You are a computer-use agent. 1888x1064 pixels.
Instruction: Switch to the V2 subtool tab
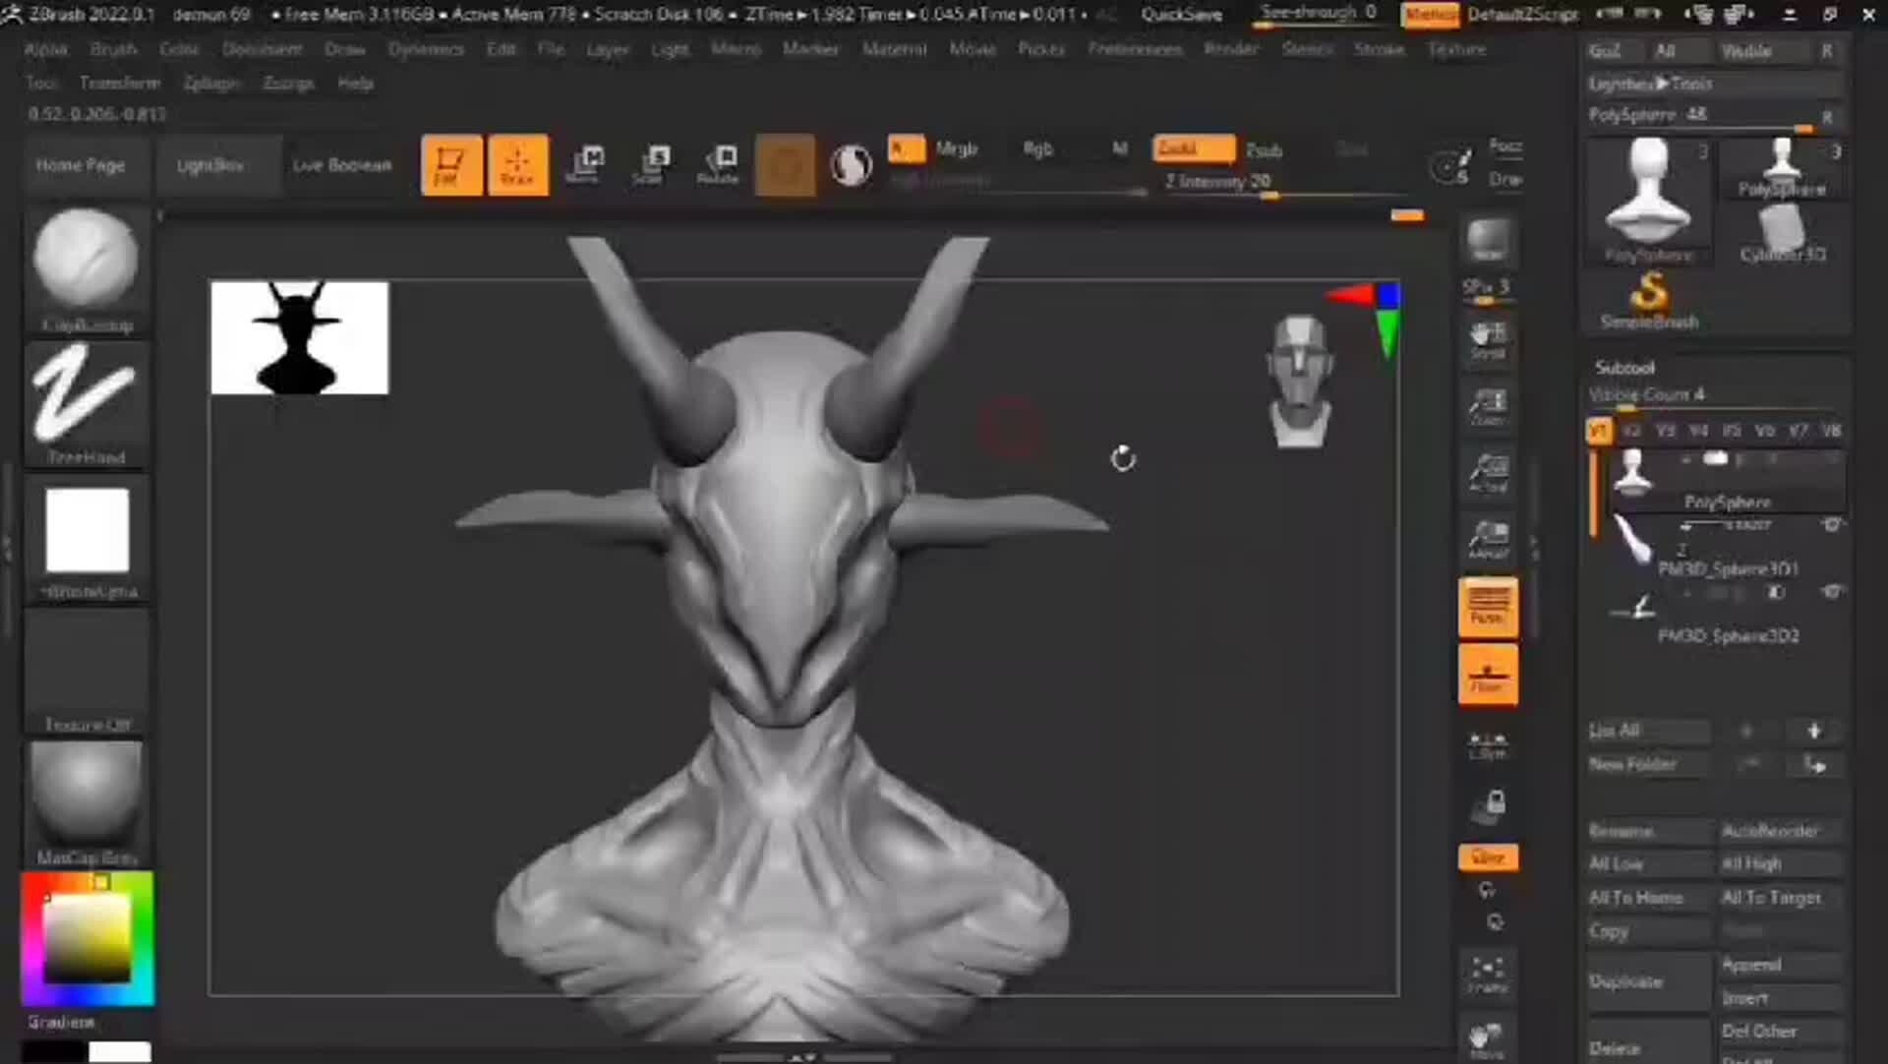(1631, 430)
